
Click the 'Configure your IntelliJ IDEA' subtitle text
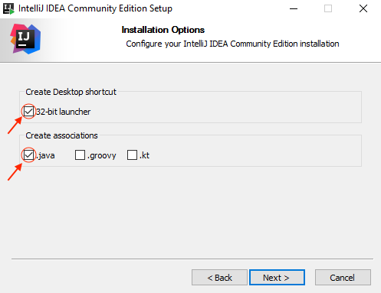coord(232,44)
